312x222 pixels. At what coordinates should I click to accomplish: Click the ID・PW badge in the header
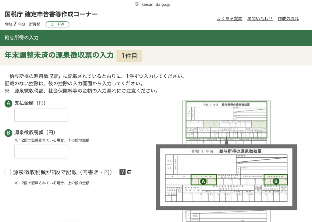[57, 24]
